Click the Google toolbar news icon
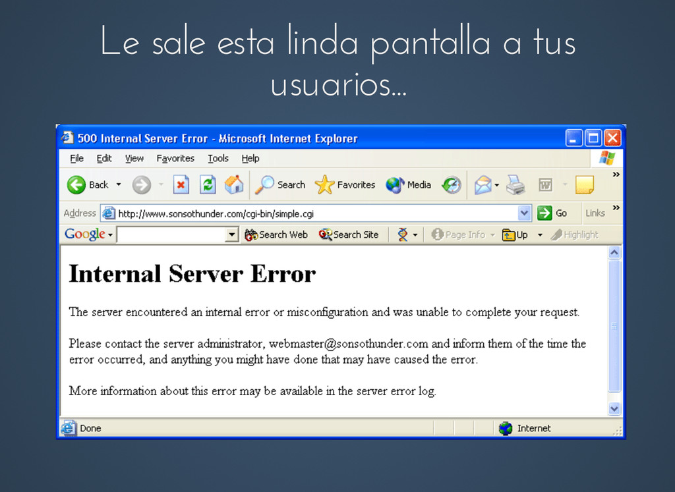Image resolution: width=675 pixels, height=492 pixels. [403, 234]
